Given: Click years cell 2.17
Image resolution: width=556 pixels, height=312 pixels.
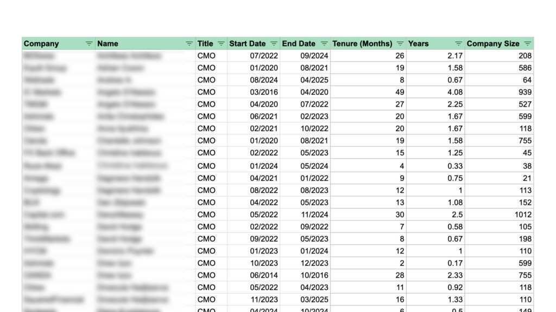Looking at the screenshot, I should pos(435,56).
